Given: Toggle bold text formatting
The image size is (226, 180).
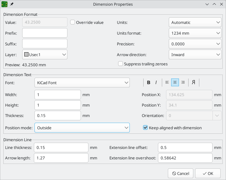Looking at the screenshot, I should 149,82.
